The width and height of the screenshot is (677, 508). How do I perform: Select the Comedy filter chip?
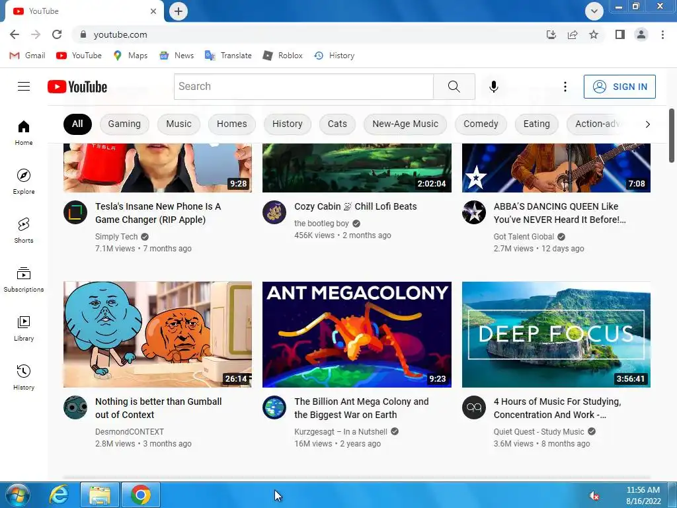481,124
